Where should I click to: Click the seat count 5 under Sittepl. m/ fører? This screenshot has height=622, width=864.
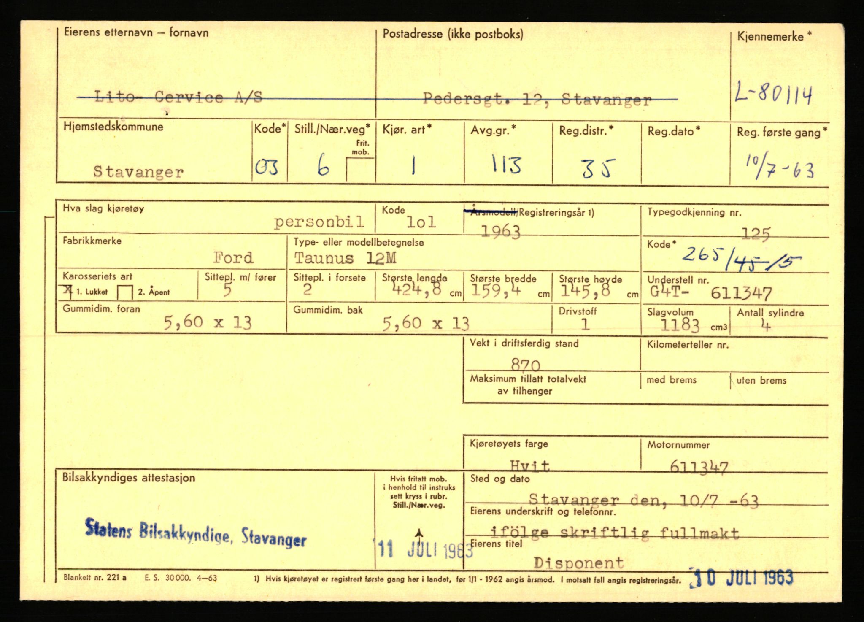coord(227,290)
